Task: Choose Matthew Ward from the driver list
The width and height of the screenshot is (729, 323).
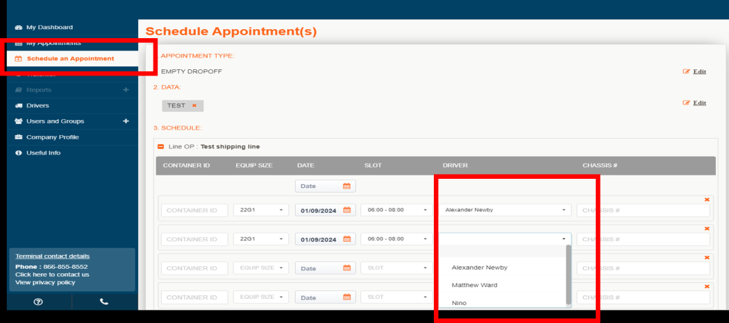Action: (x=474, y=286)
